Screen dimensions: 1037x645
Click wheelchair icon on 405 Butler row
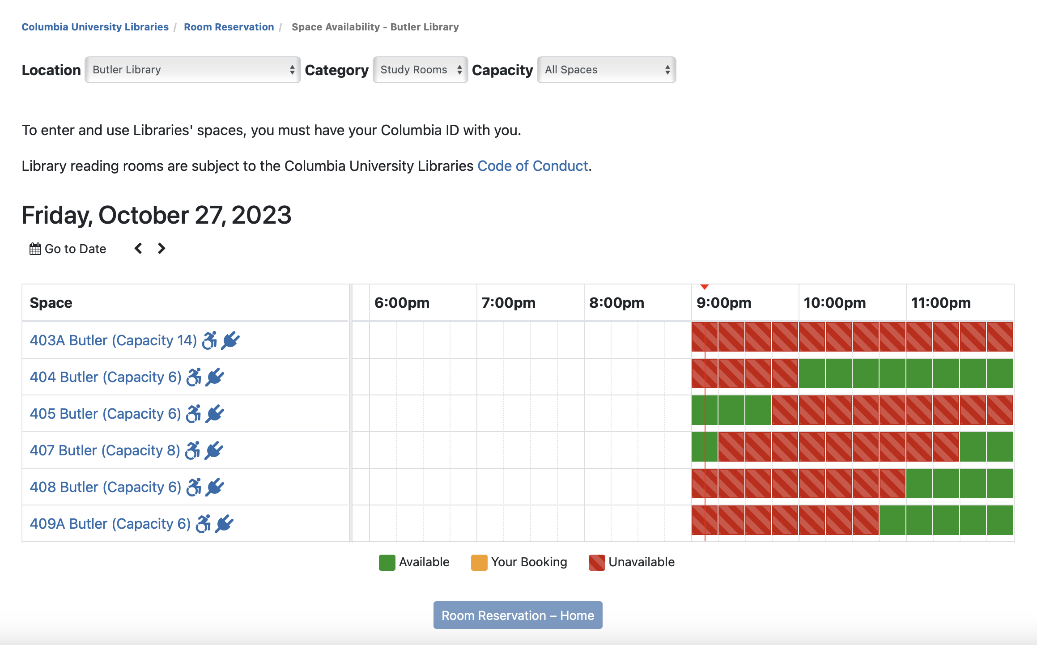(193, 414)
